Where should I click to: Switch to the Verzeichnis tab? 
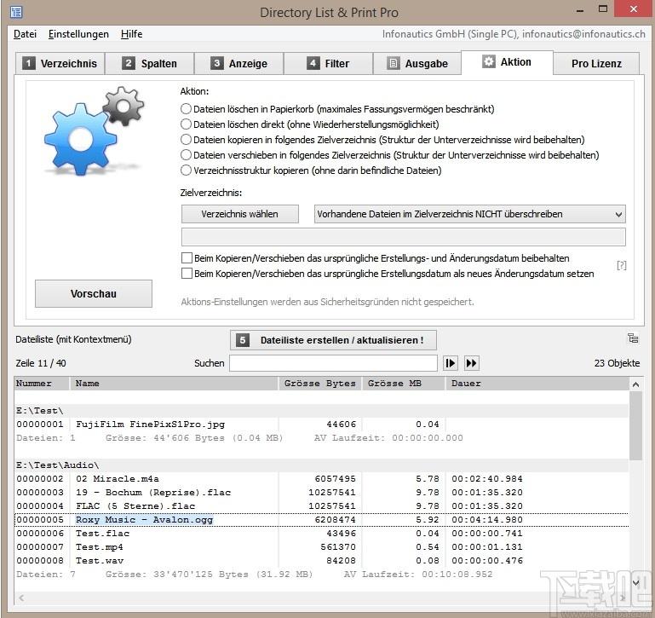pos(60,64)
